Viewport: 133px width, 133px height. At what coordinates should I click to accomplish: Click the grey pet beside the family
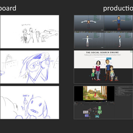click(x=116, y=78)
